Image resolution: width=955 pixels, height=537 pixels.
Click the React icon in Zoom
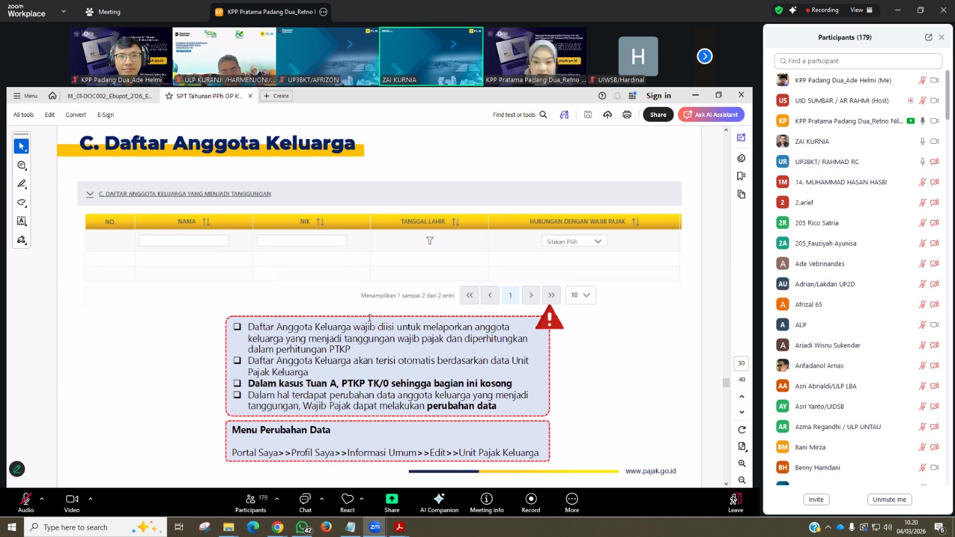point(347,499)
